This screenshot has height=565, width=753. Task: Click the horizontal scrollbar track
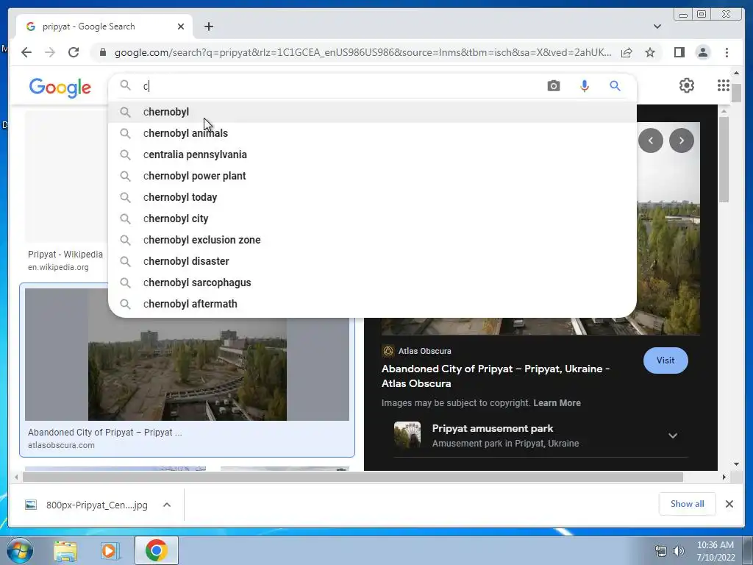point(353,477)
